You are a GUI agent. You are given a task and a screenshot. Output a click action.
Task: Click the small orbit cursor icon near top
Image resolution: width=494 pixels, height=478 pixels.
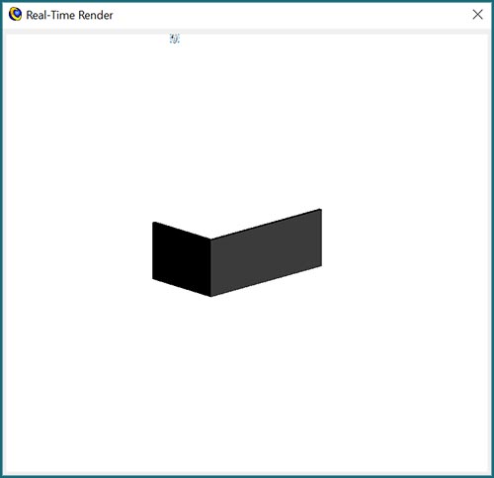175,39
